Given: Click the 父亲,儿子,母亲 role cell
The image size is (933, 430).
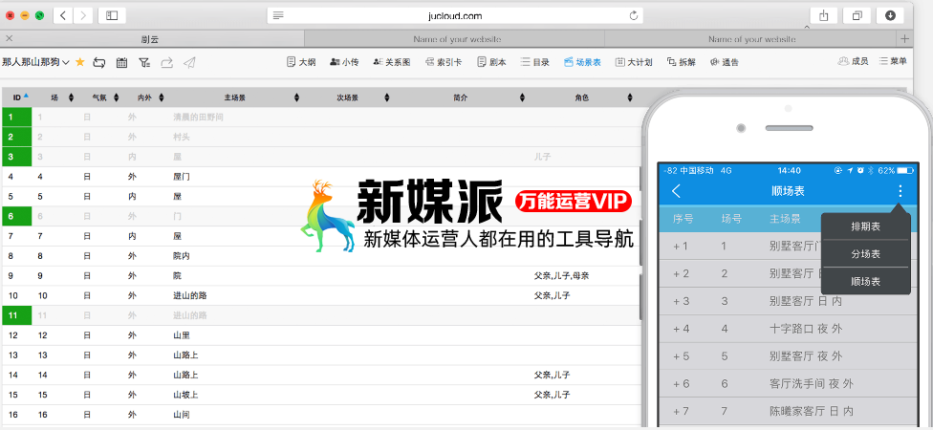Looking at the screenshot, I should coord(562,276).
